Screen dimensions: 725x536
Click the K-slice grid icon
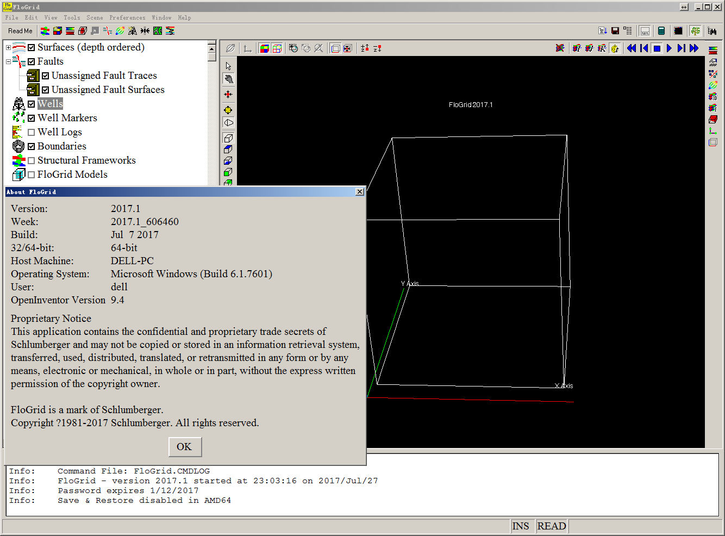point(602,48)
